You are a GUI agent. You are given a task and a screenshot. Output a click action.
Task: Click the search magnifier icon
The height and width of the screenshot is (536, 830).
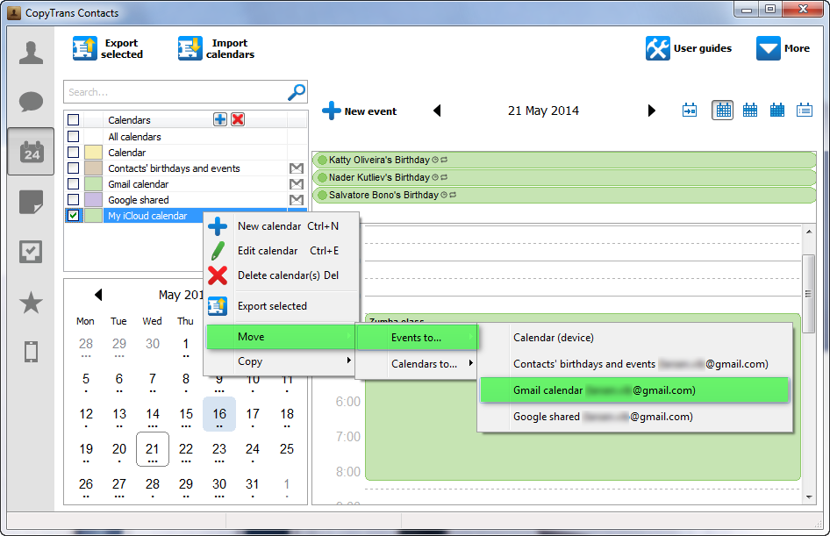(x=297, y=92)
